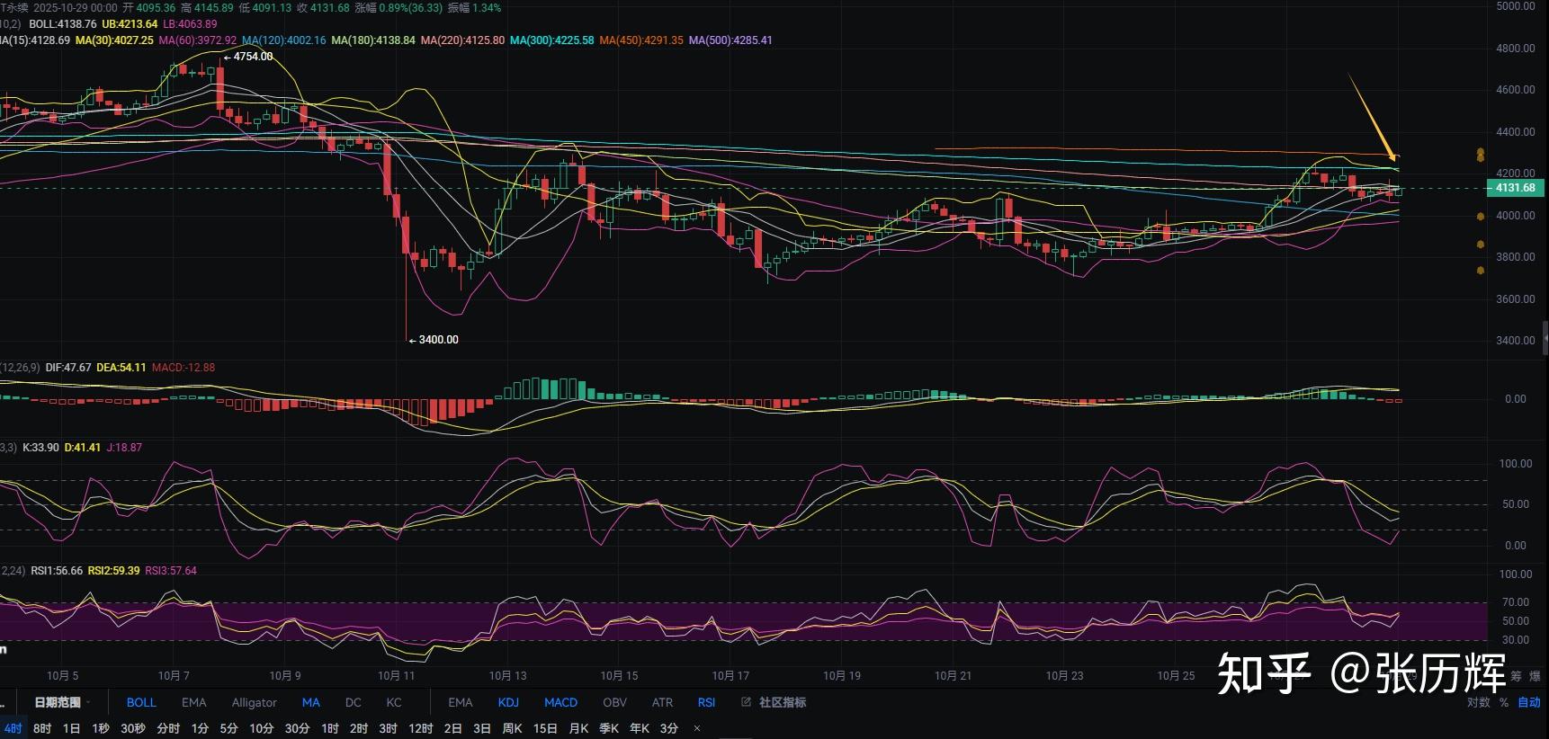This screenshot has height=739, width=1549.
Task: Click the top alert bell marker near 4300
Action: [x=1480, y=155]
